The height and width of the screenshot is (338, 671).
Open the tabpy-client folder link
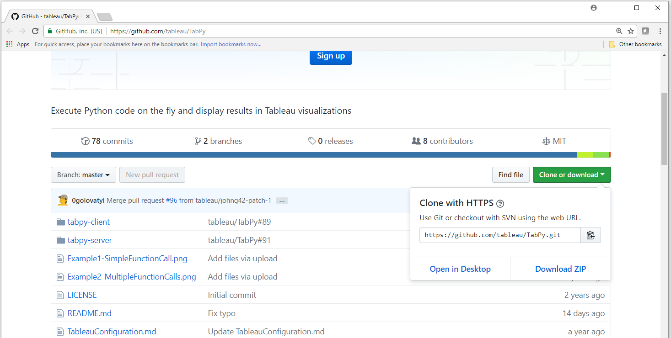(89, 222)
